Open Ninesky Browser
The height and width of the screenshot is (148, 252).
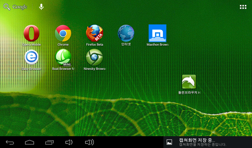point(94,57)
